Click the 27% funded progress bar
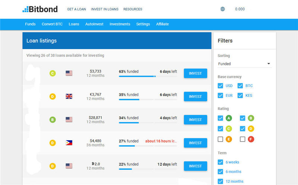Image resolution: width=298 pixels, height=185 pixels. point(148,146)
